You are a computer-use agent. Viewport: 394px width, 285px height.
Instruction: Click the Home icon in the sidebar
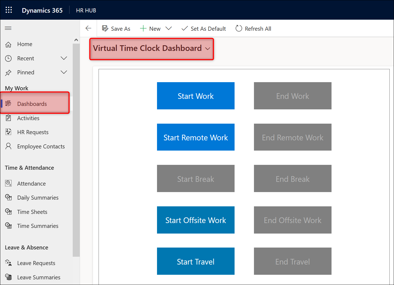(8, 44)
